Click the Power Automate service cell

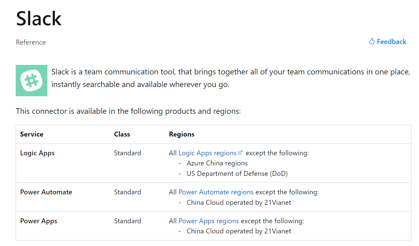[46, 192]
